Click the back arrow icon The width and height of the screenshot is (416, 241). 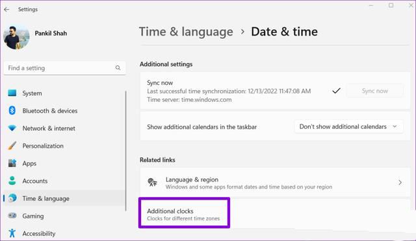tap(6, 10)
